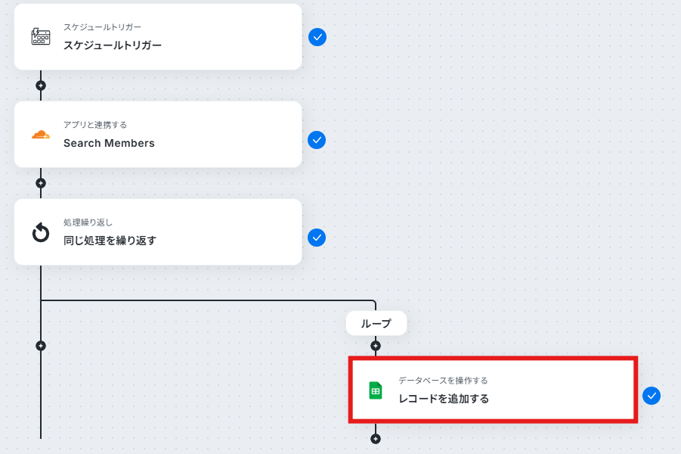
Task: Click the schedule trigger calendar icon
Action: 41,36
